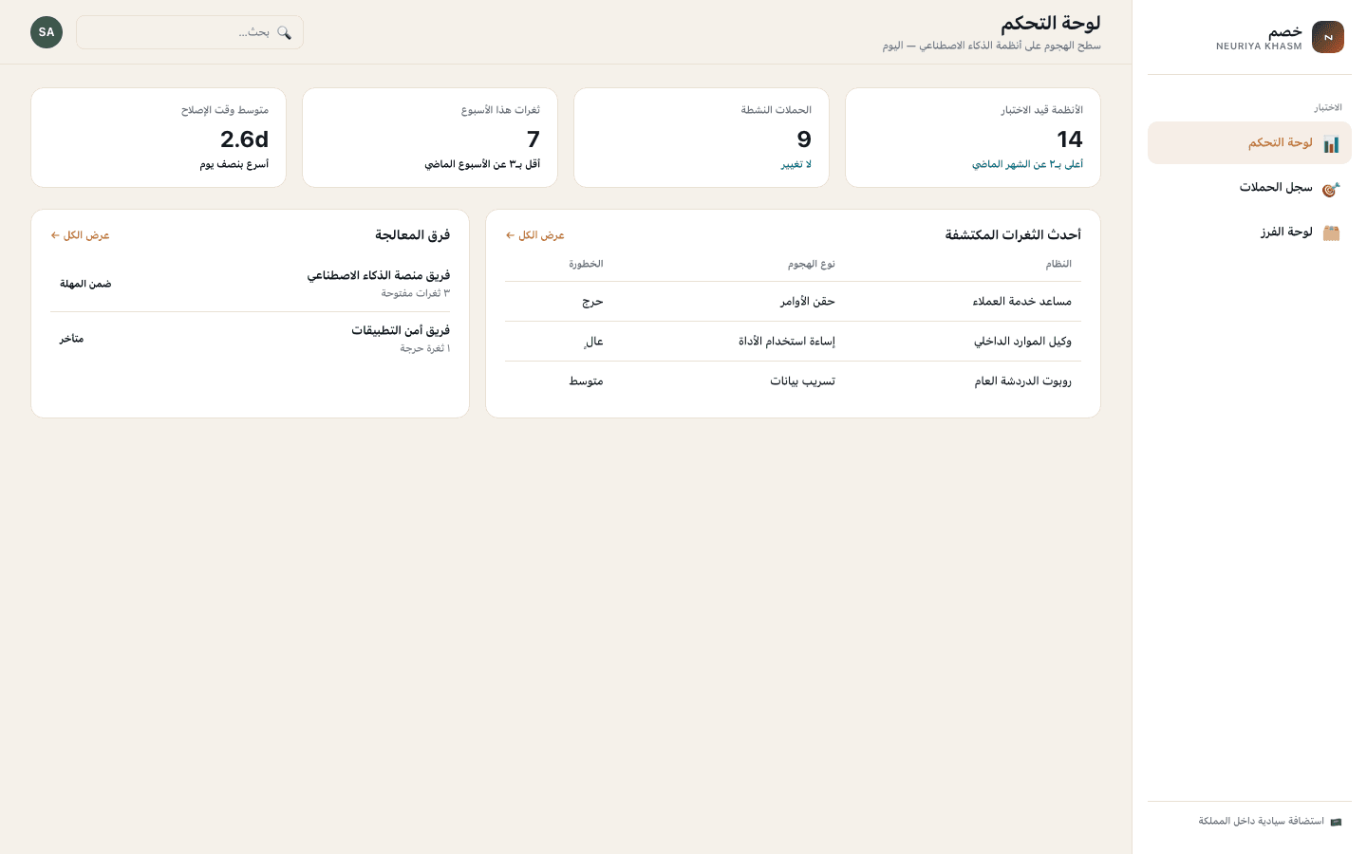Open the فريق أمن التطبيقات team

pos(401,331)
